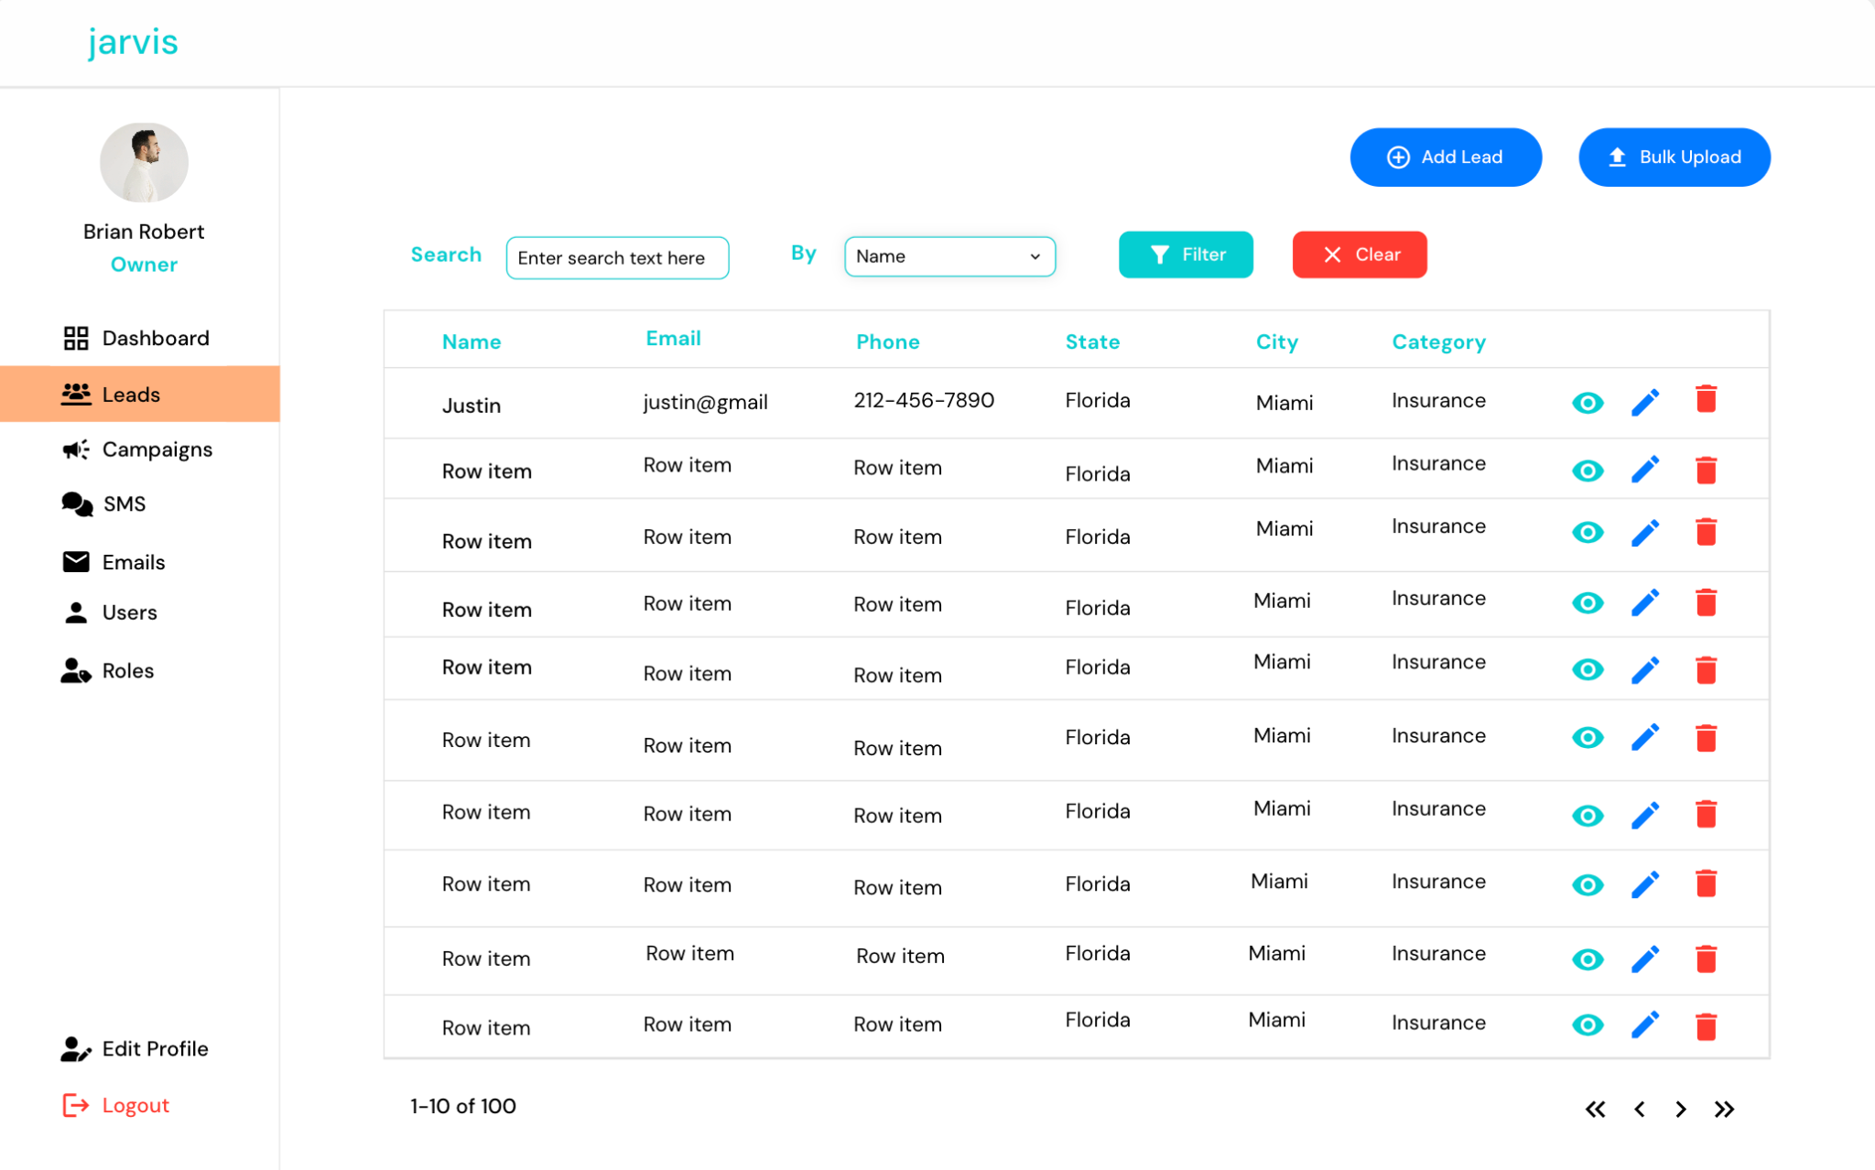Jump to the last page of leads
Image resolution: width=1875 pixels, height=1170 pixels.
tap(1724, 1110)
